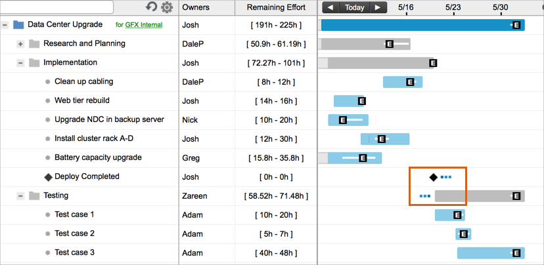This screenshot has height=265, width=544.
Task: Open the settings gear menu
Action: 167,7
